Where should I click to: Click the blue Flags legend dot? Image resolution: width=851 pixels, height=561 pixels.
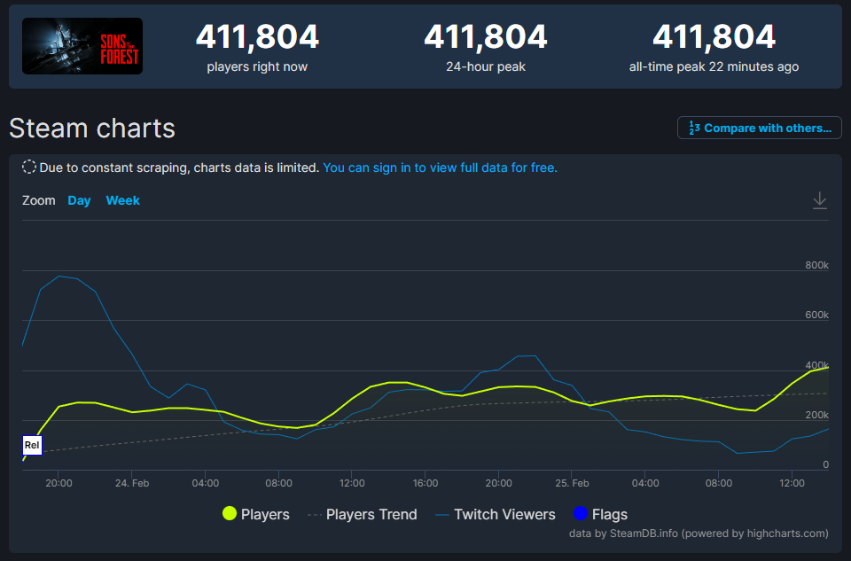coord(580,513)
